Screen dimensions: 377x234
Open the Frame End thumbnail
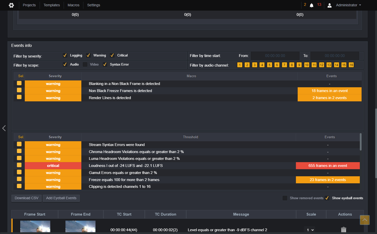tap(80, 226)
